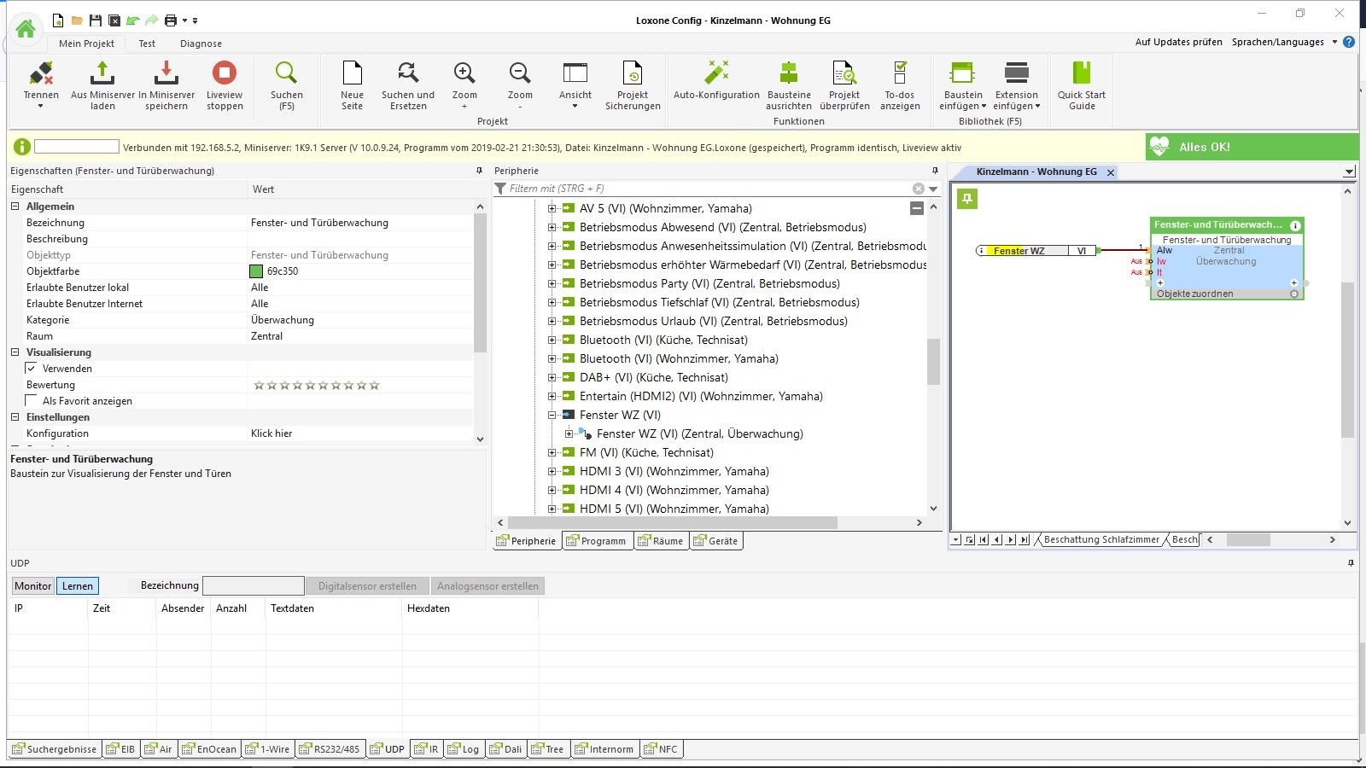
Task: Expand the Bluetooth (Küche, Technisat) tree node
Action: coord(552,340)
